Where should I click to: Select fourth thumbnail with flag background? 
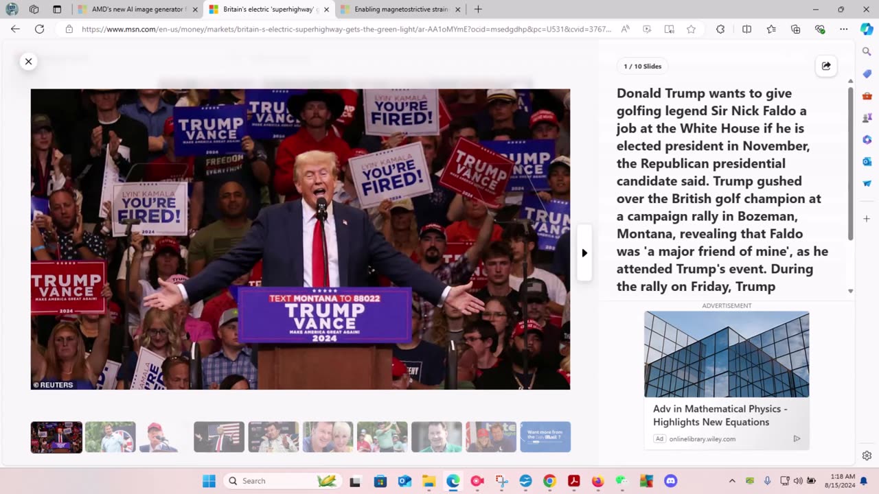click(x=219, y=437)
